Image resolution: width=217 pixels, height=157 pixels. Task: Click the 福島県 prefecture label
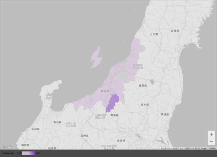pyautogui.click(x=142, y=86)
